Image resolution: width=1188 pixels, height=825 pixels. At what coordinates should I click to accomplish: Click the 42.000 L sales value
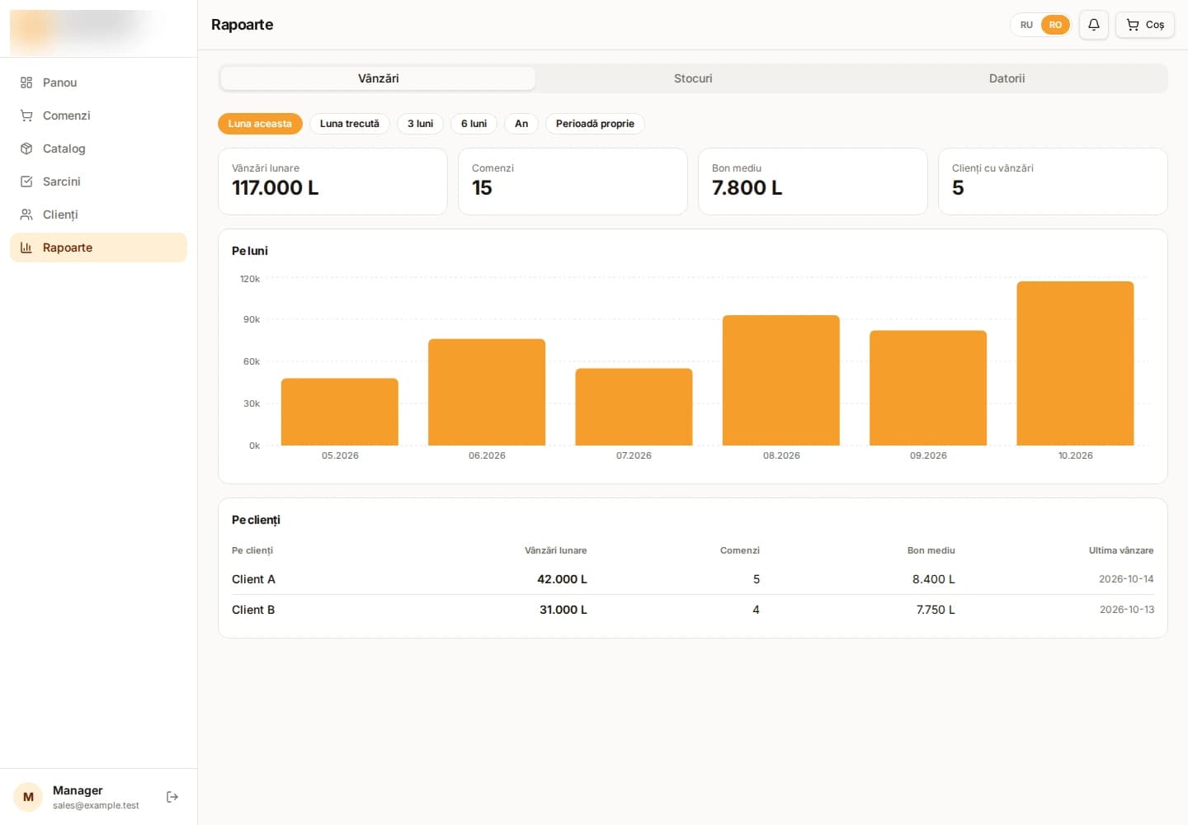pyautogui.click(x=562, y=579)
